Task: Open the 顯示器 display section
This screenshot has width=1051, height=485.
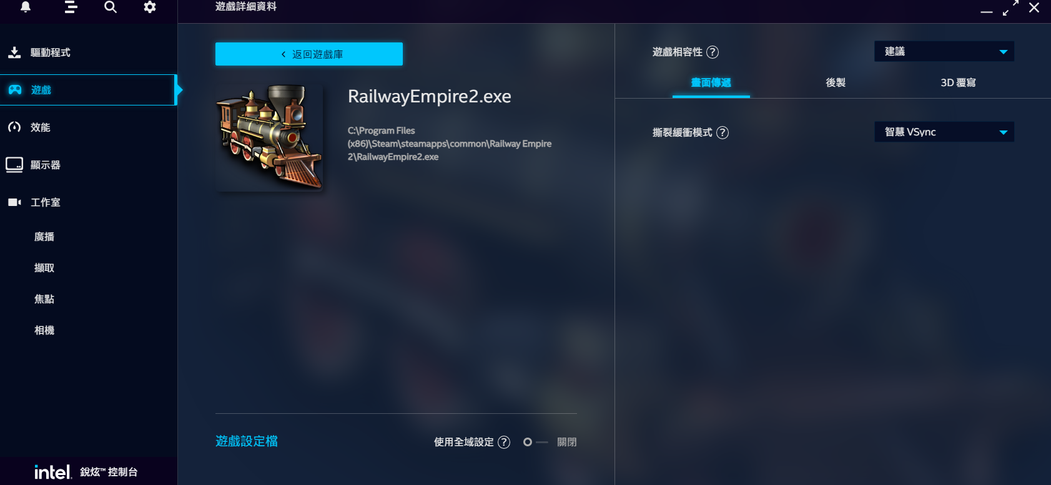Action: click(88, 165)
